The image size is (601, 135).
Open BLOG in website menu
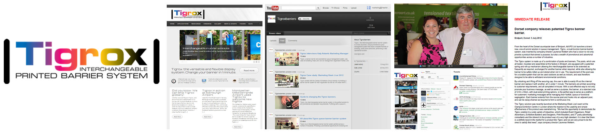pos(250,24)
